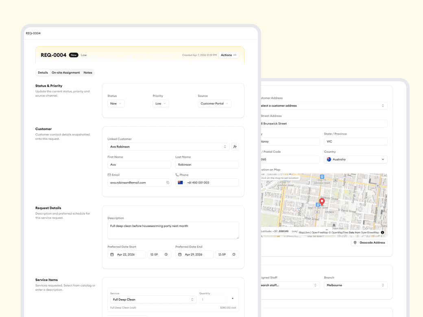Open the Priority dropdown set to Low

[161, 103]
